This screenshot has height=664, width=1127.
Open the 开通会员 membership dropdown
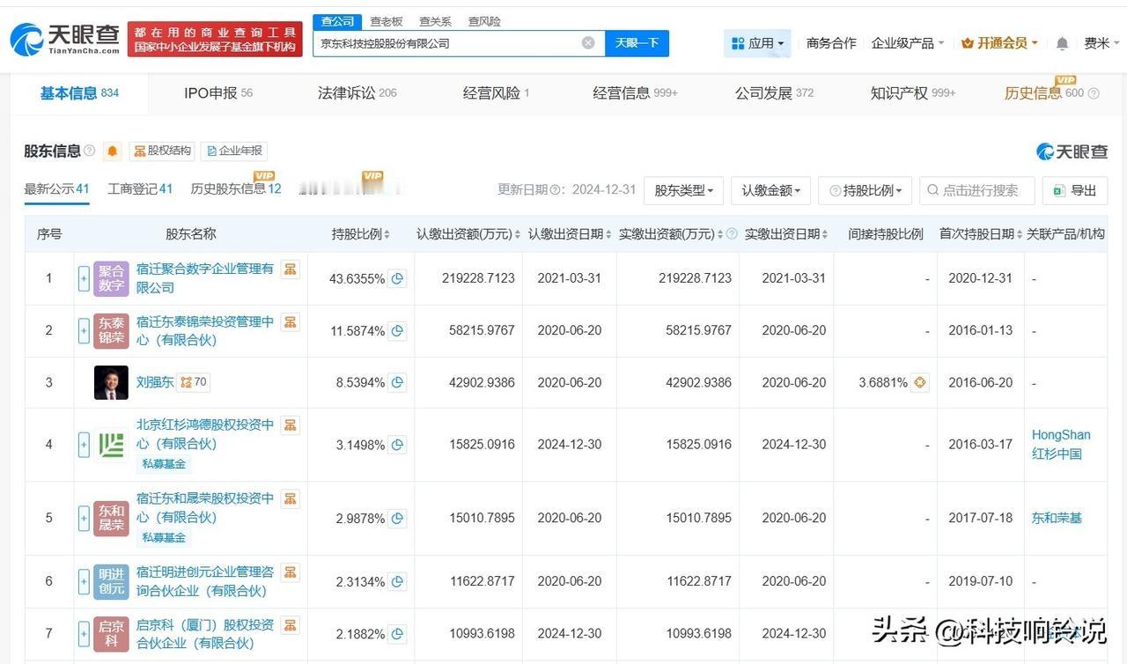999,43
